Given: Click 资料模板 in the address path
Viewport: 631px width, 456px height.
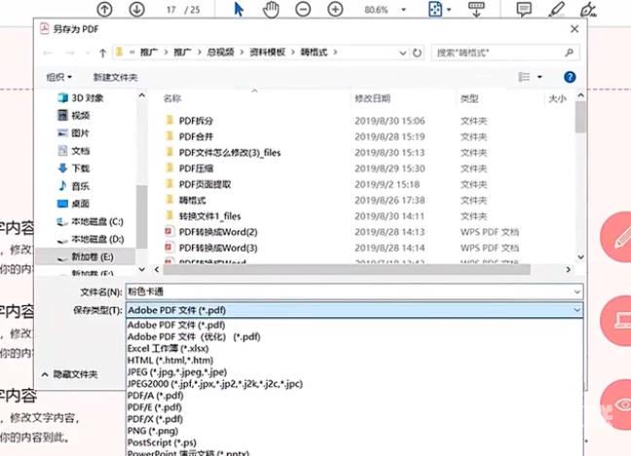Looking at the screenshot, I should (267, 53).
